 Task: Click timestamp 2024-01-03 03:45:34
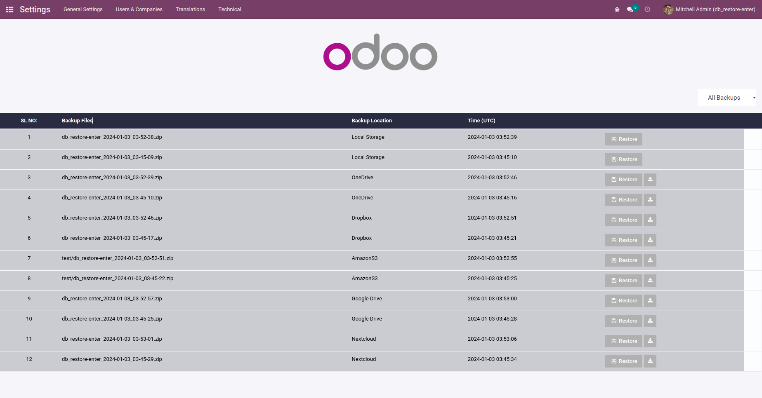click(492, 359)
